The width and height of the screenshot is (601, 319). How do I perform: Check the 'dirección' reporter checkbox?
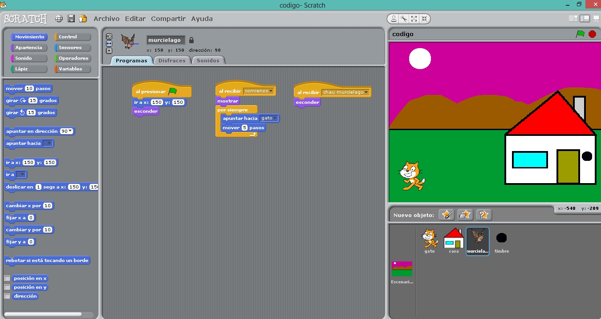(7, 296)
